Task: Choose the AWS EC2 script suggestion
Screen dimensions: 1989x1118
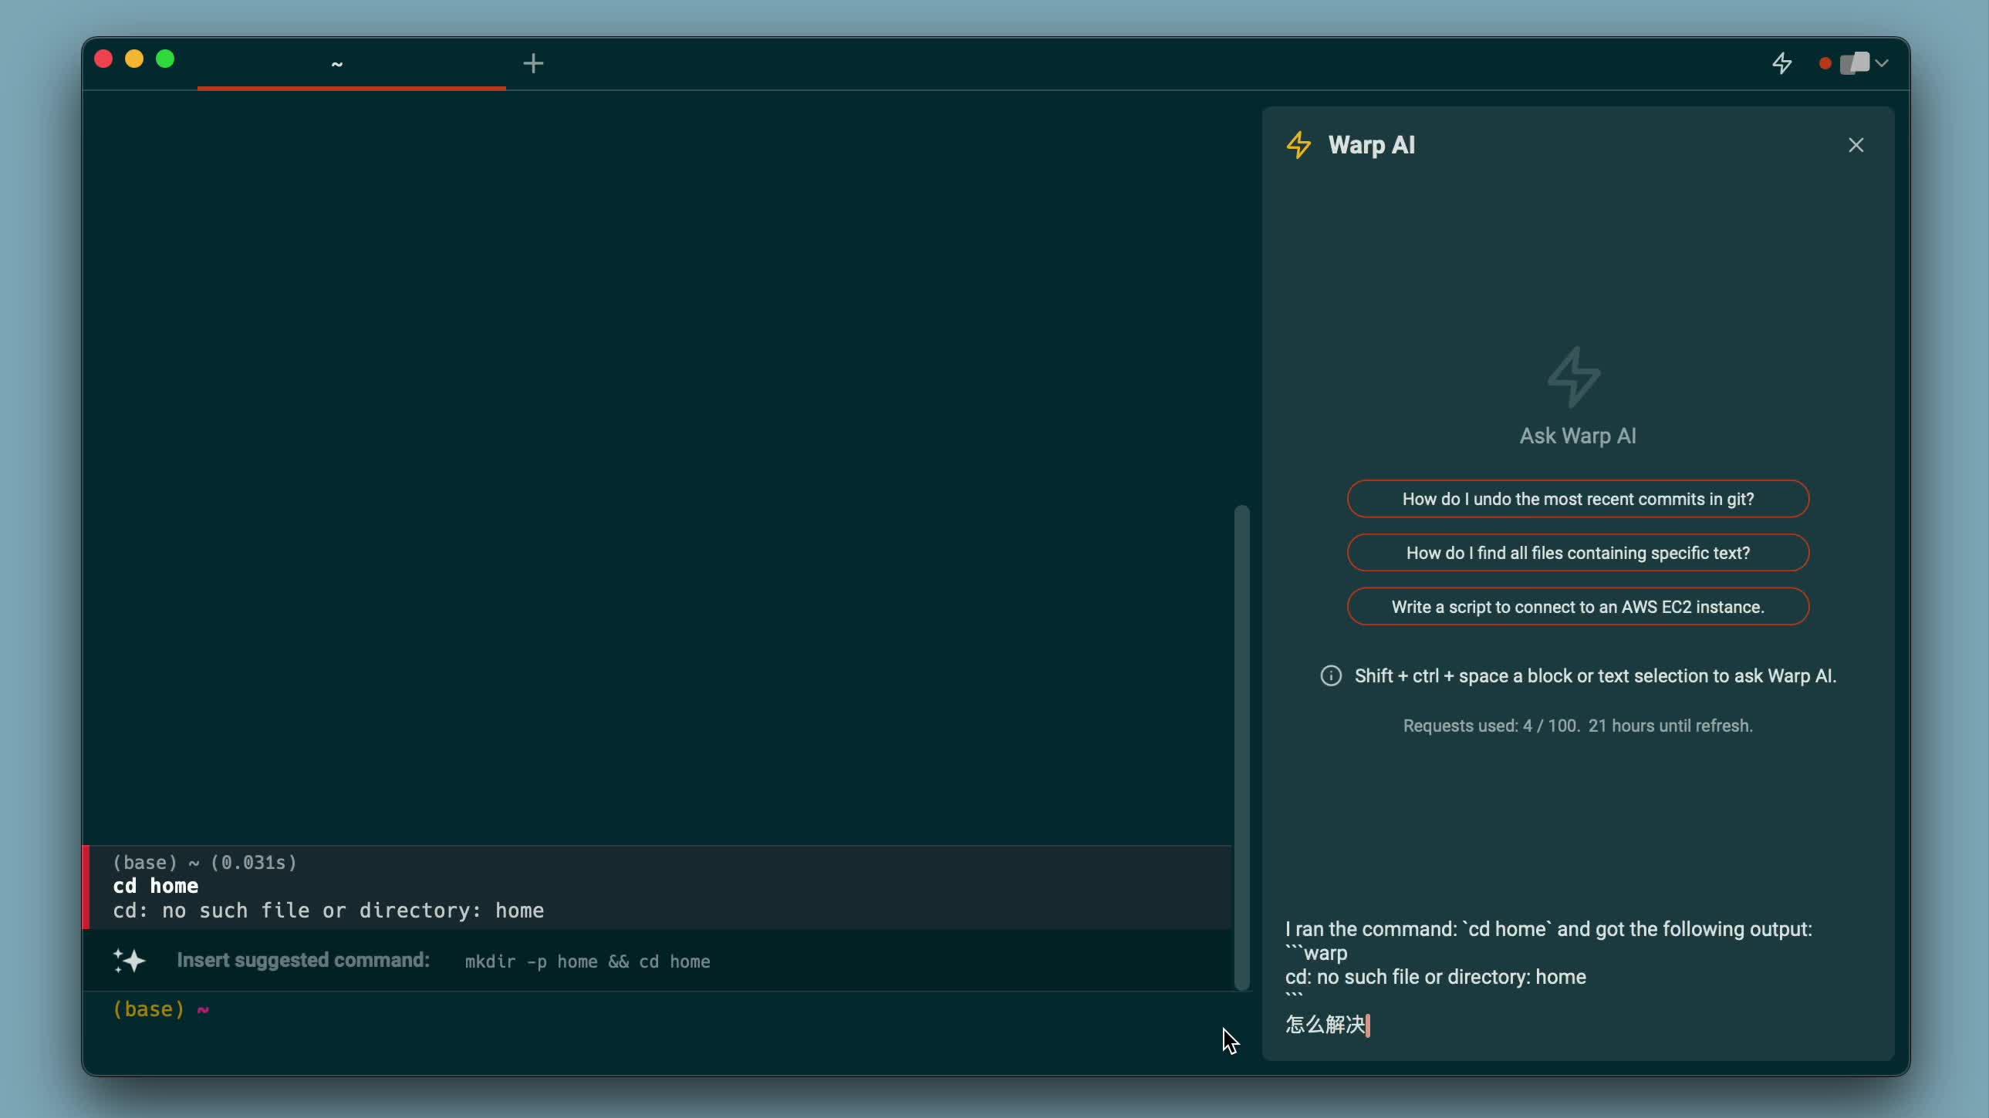Action: click(1578, 608)
